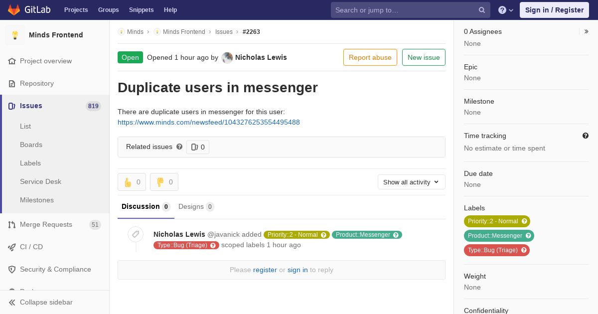Click the 819 issues count badge
598x314 pixels.
pos(93,106)
